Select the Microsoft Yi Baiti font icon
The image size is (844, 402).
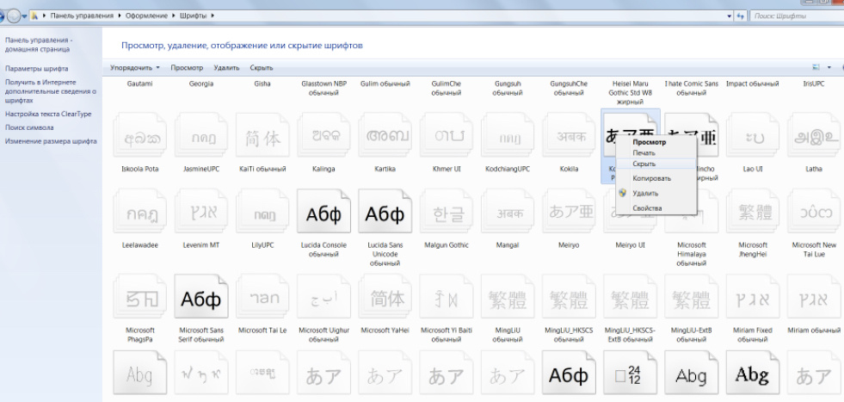tap(447, 297)
